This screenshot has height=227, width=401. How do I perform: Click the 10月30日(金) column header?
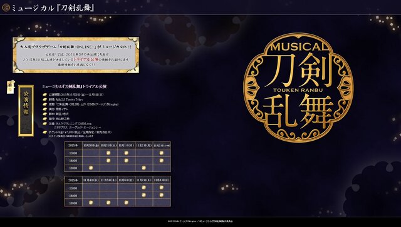coord(91,145)
